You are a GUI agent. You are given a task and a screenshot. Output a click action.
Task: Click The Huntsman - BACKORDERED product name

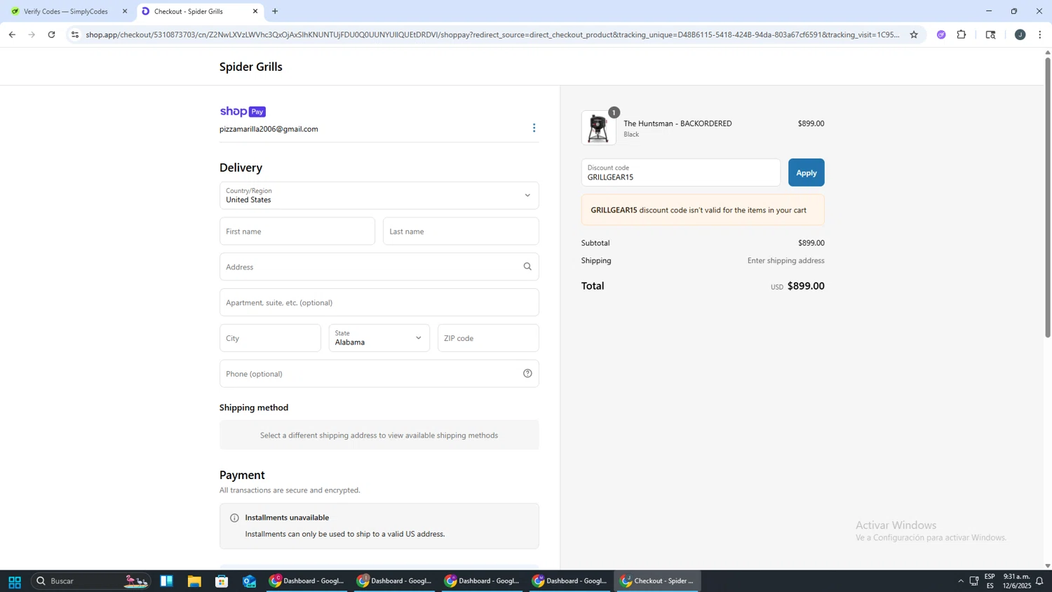click(x=677, y=123)
